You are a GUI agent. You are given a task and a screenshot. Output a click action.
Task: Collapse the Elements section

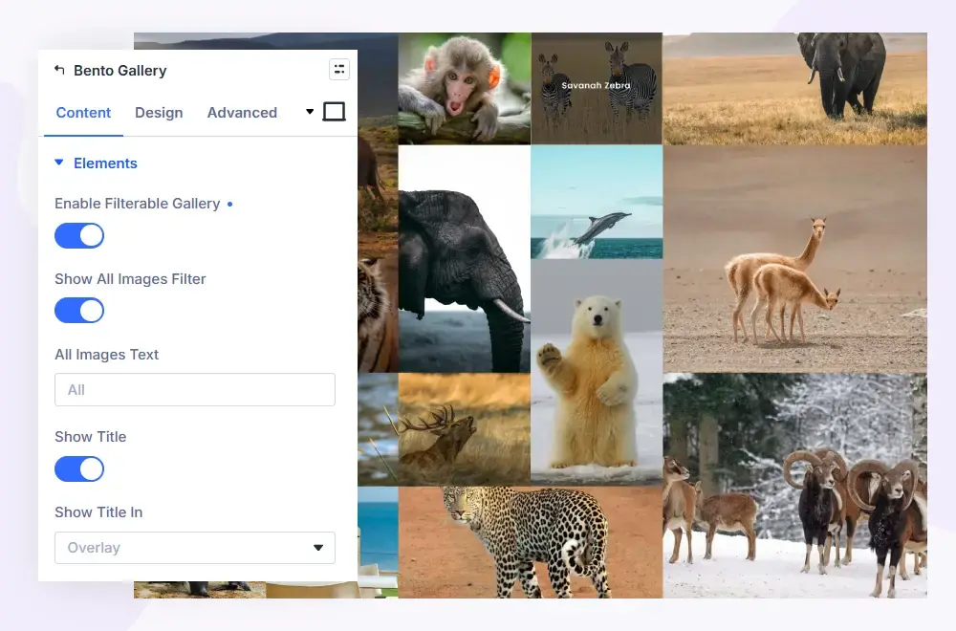click(x=59, y=163)
